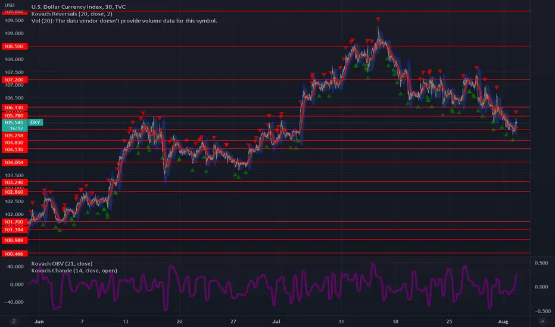Click the 107.200 horizontal line label
The image size is (555, 327).
14,80
